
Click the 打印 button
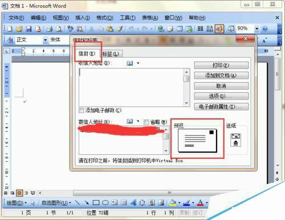(221, 65)
